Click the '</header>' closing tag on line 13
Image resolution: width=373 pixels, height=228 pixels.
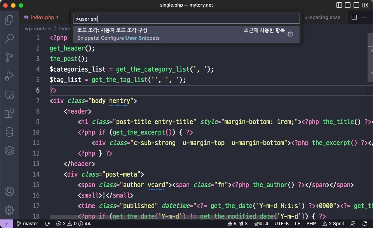(x=79, y=164)
